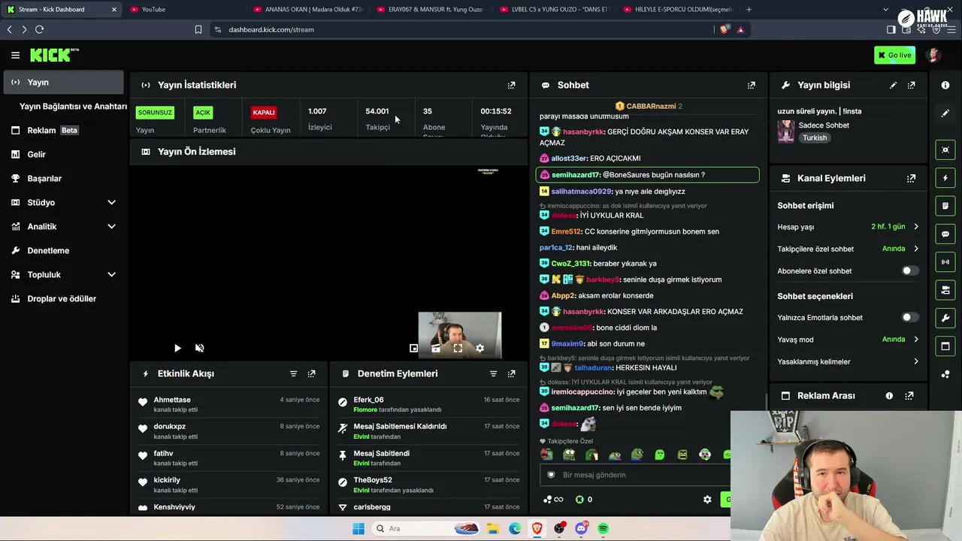962x541 pixels.
Task: Open chat settings gear below the message box
Action: click(x=707, y=499)
